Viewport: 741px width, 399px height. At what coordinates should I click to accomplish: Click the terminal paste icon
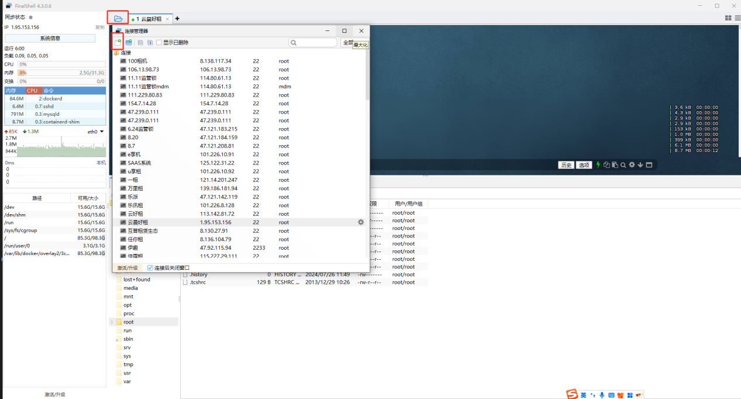coord(615,165)
